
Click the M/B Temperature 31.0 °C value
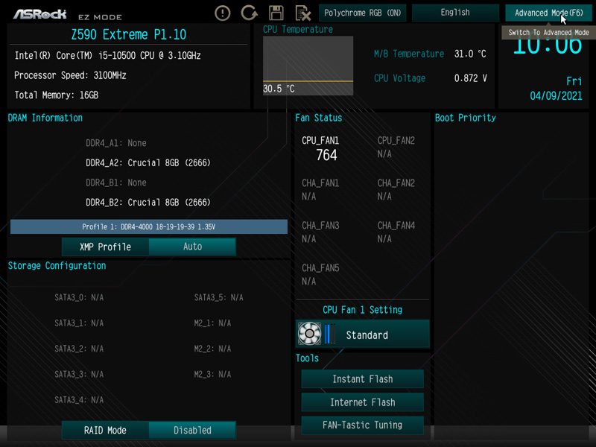(x=470, y=54)
